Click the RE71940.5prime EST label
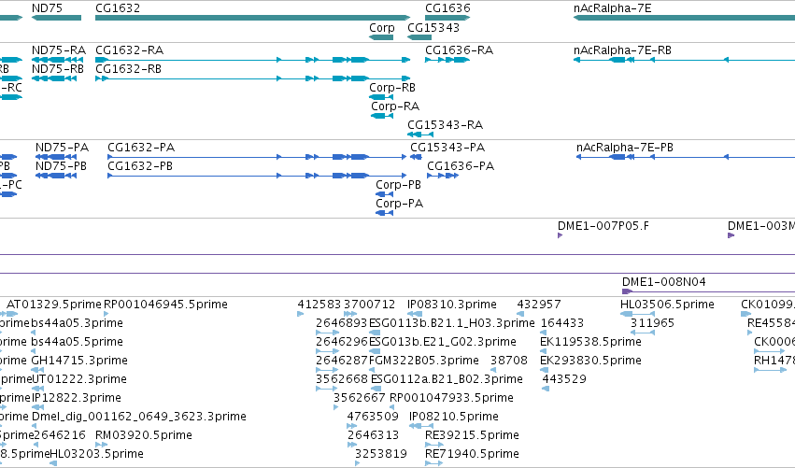 coord(472,454)
